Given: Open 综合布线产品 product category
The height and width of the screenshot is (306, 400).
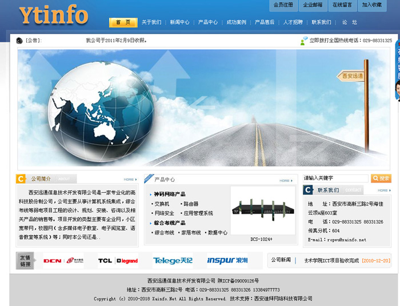Looking at the screenshot, I should click(x=170, y=223).
